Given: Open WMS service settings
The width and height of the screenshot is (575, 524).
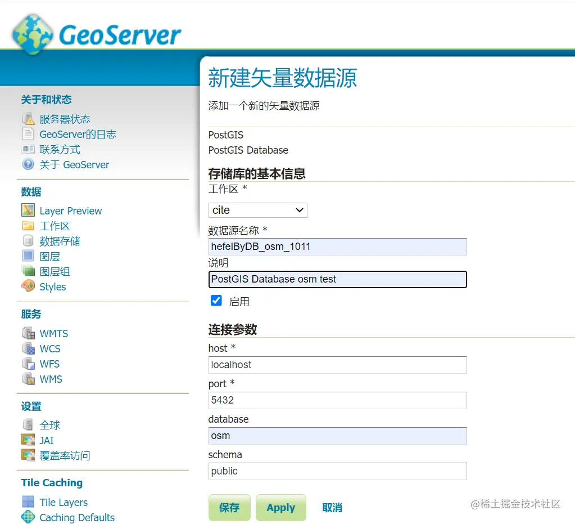Looking at the screenshot, I should tap(51, 379).
